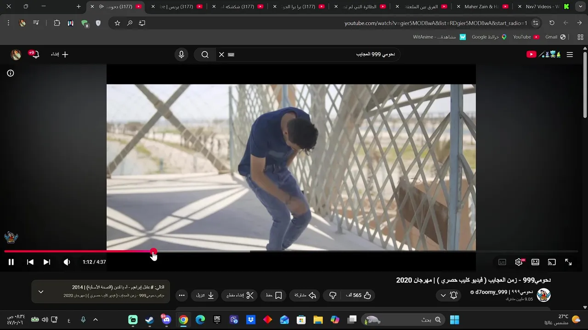Viewport: 588px width, 330px height.
Task: Click the taskbar search box بحث
Action: 404,320
